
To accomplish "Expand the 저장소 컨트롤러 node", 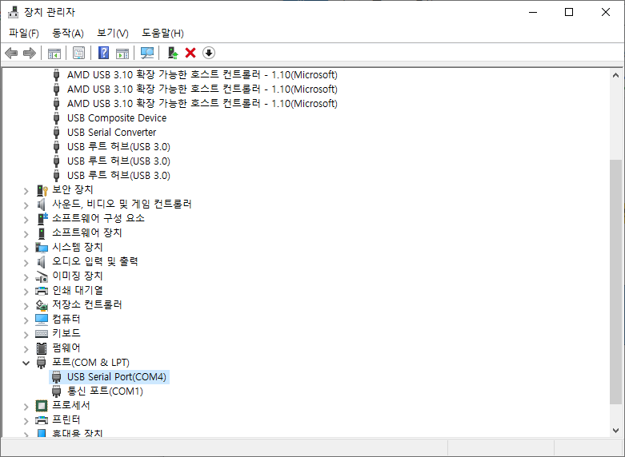I will tap(26, 306).
